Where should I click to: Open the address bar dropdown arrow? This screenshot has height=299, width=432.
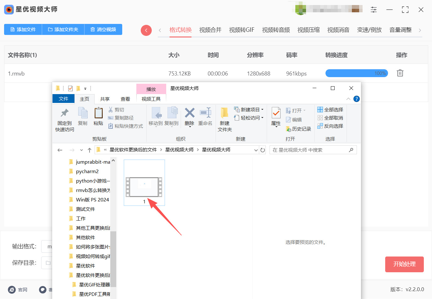tap(256, 150)
